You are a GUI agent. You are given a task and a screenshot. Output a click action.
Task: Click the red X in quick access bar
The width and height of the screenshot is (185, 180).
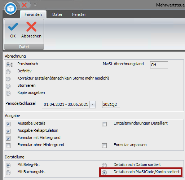pyautogui.click(x=24, y=5)
